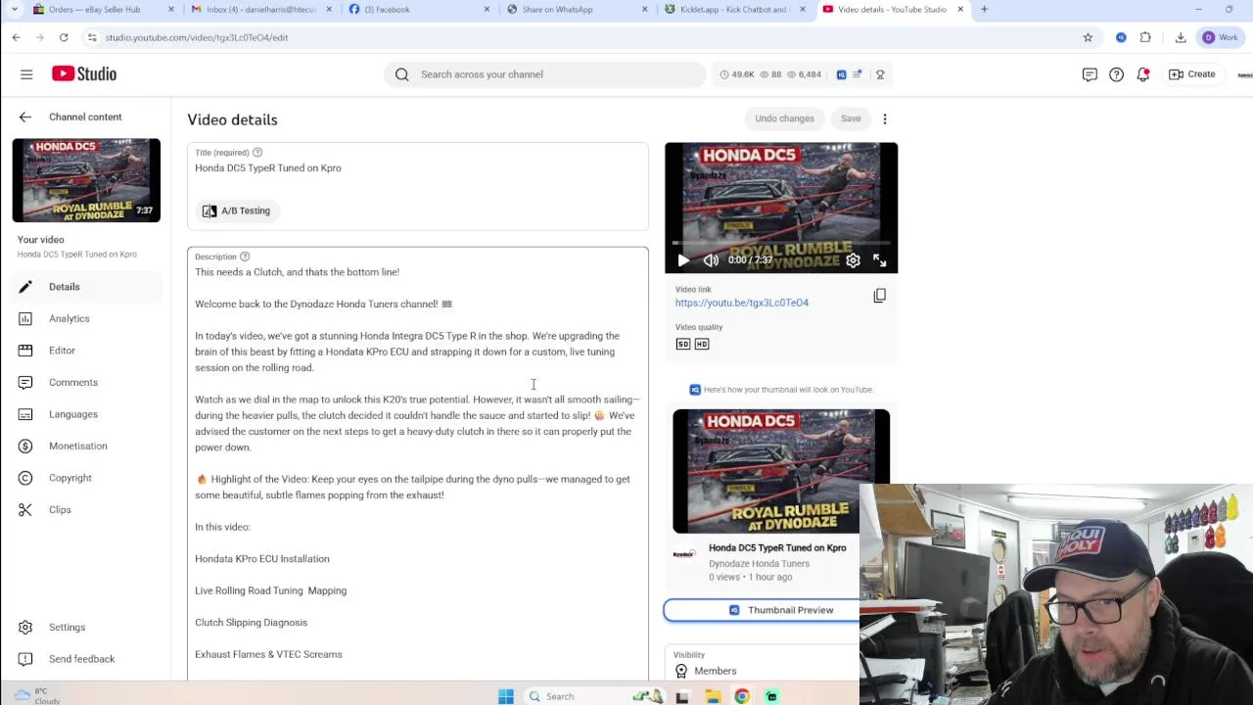Screen dimensions: 1253x705
Task: Click the thumbnail mockup image
Action: tap(781, 471)
